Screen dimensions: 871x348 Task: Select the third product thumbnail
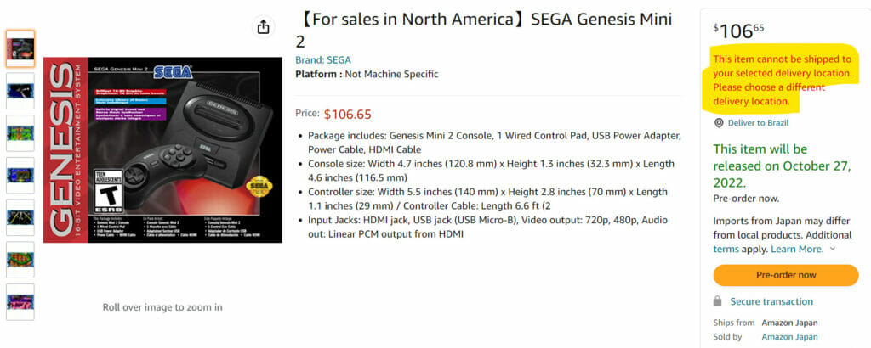click(x=20, y=132)
